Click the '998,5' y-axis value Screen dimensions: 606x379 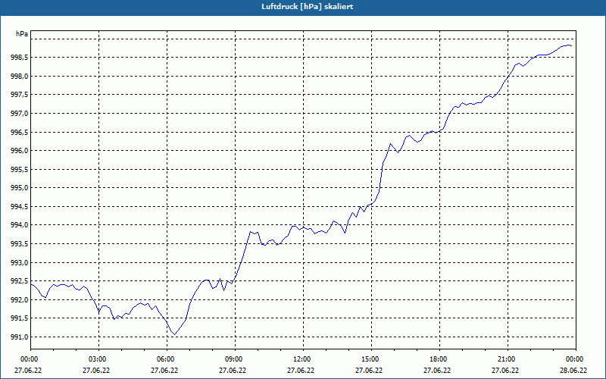pos(20,58)
